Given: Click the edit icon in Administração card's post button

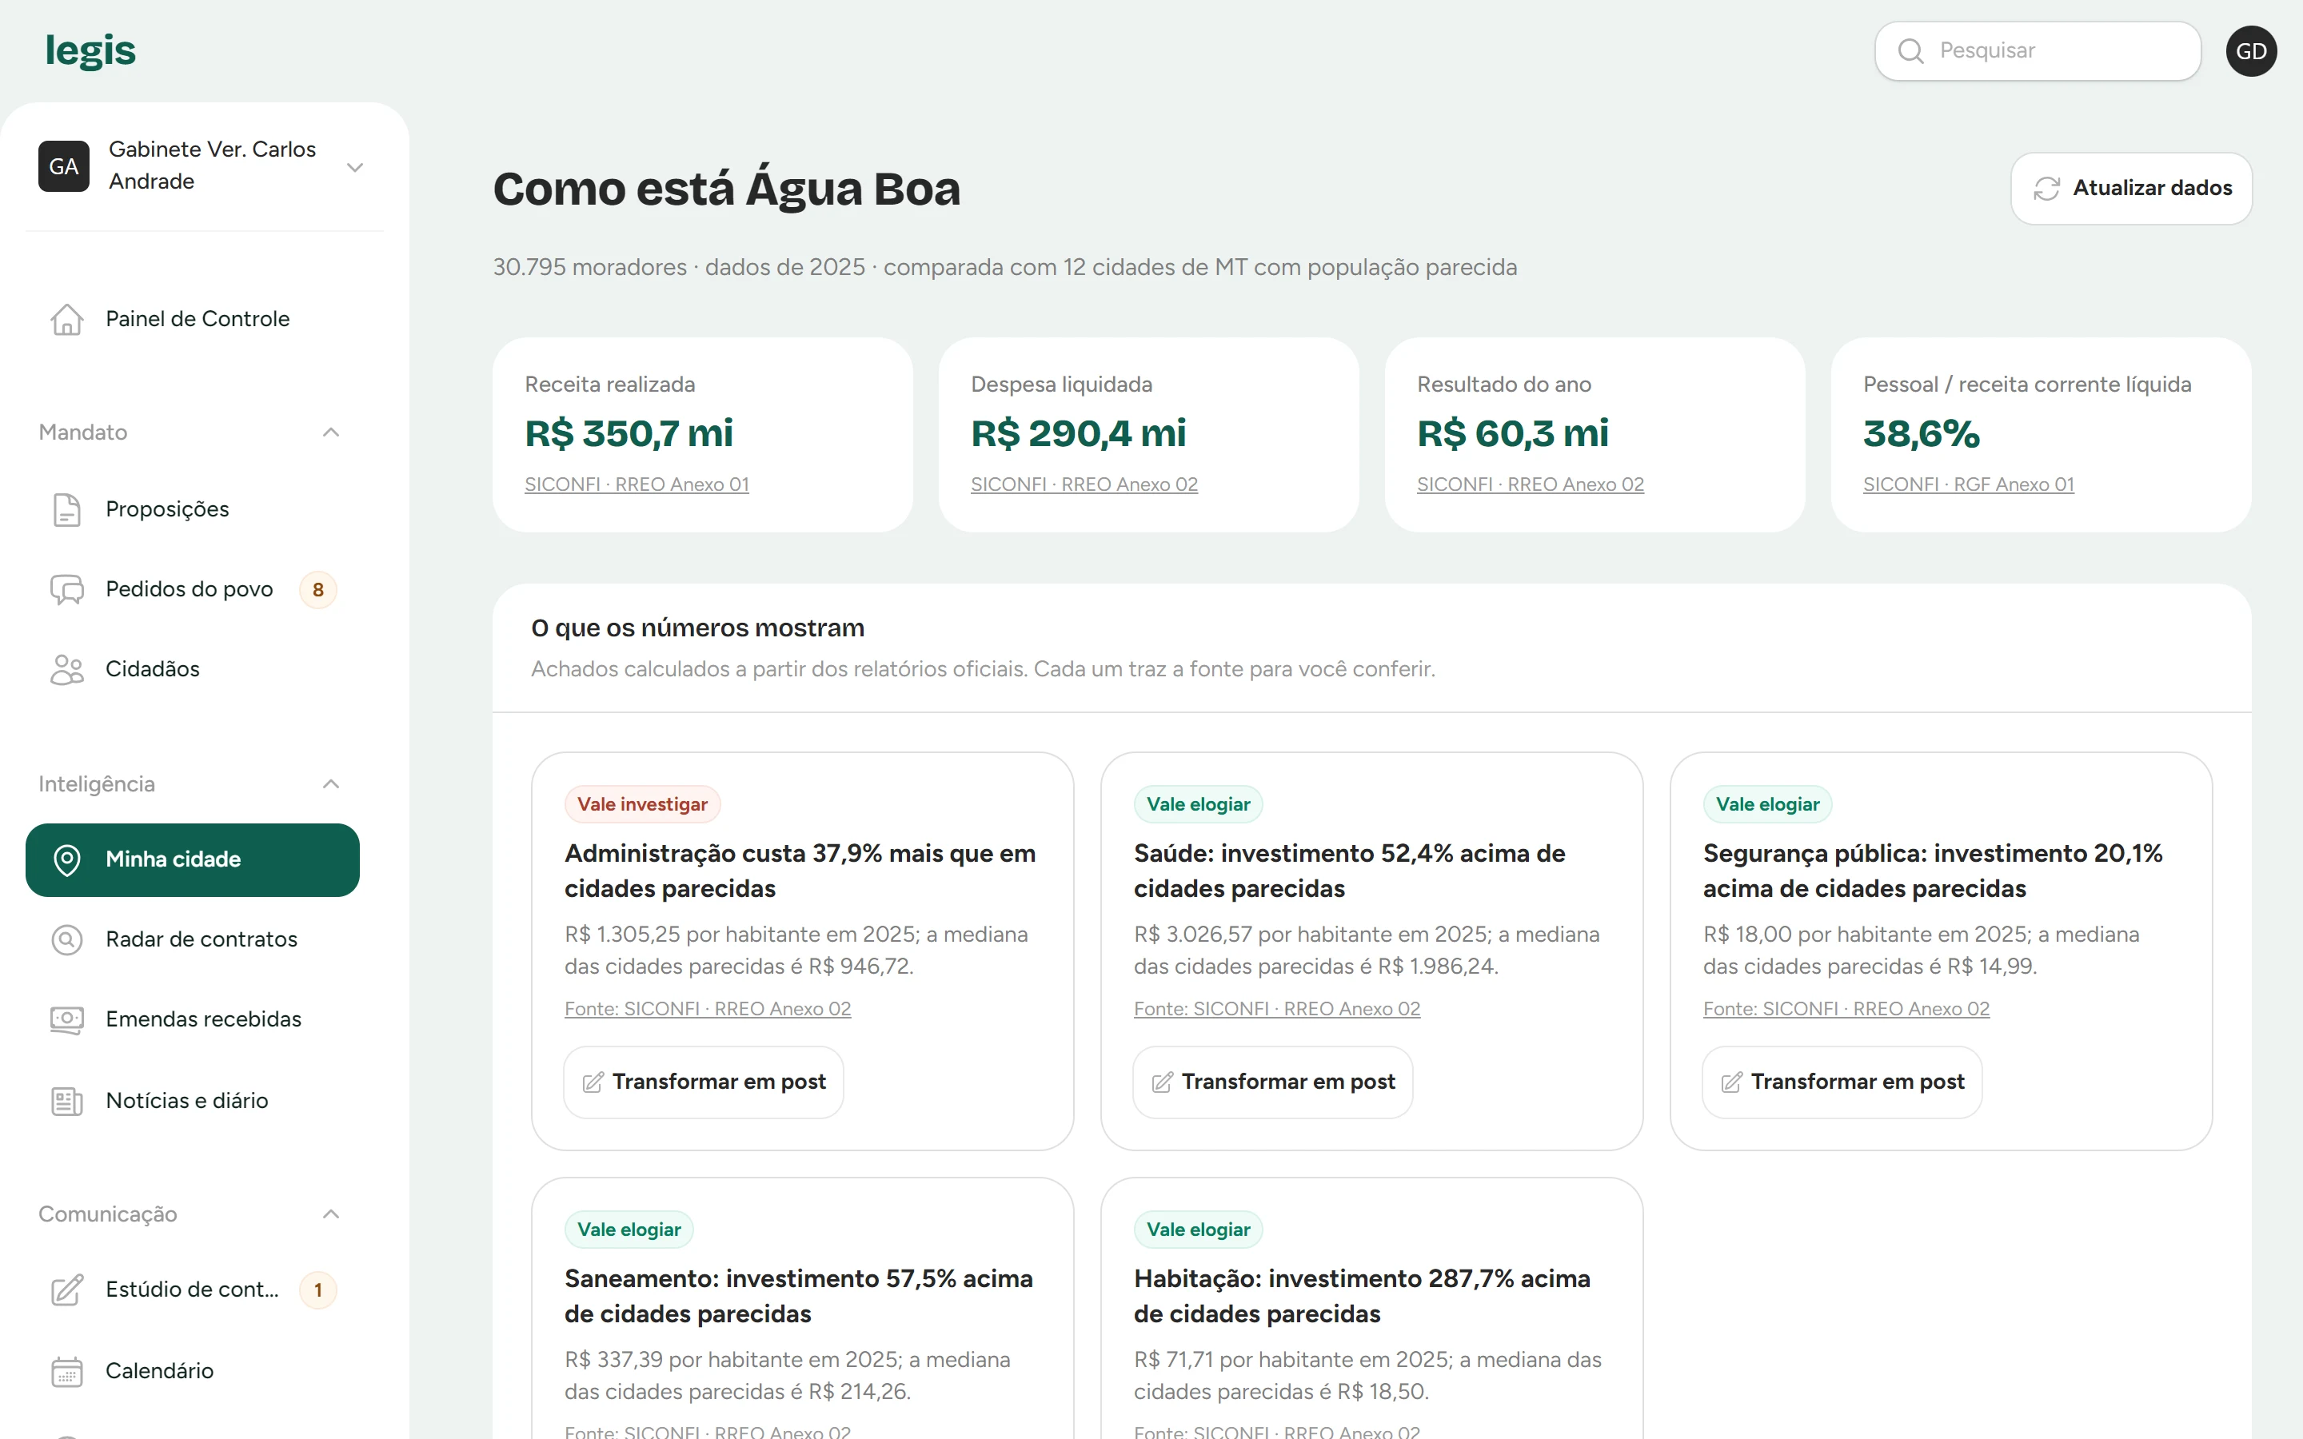Looking at the screenshot, I should pyautogui.click(x=593, y=1082).
